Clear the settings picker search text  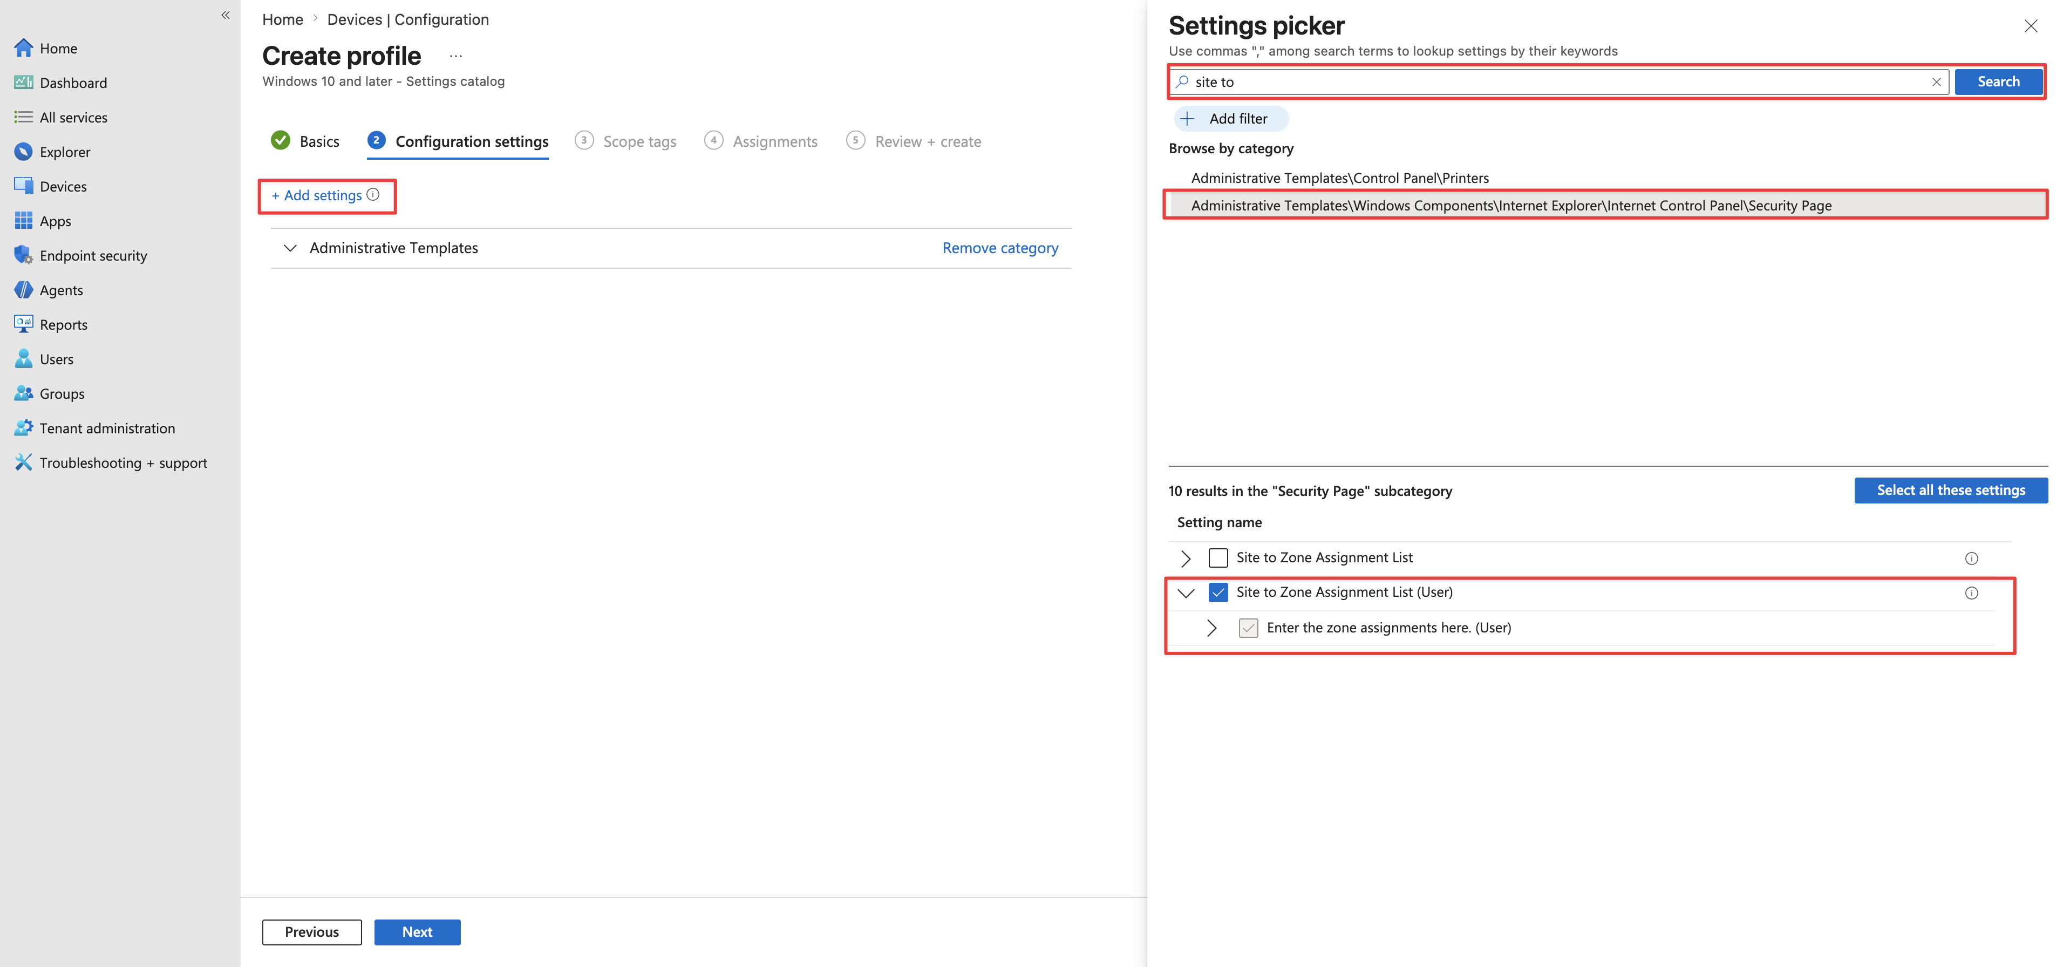1937,82
